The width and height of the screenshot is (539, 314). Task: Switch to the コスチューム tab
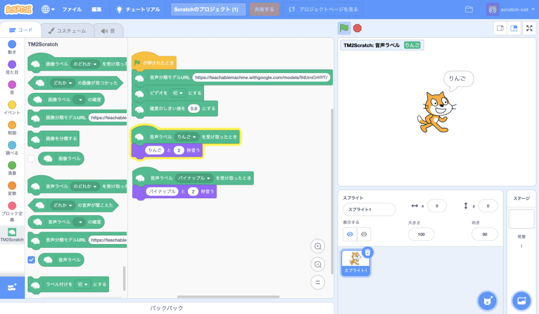pyautogui.click(x=67, y=31)
